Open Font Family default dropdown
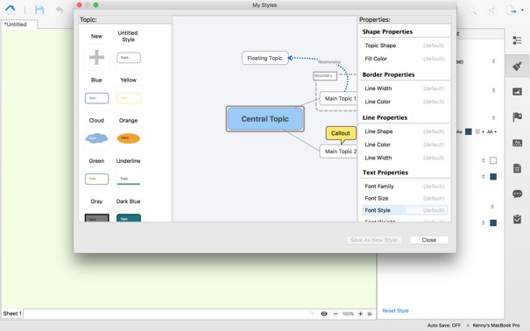This screenshot has height=331, width=530. [x=434, y=187]
